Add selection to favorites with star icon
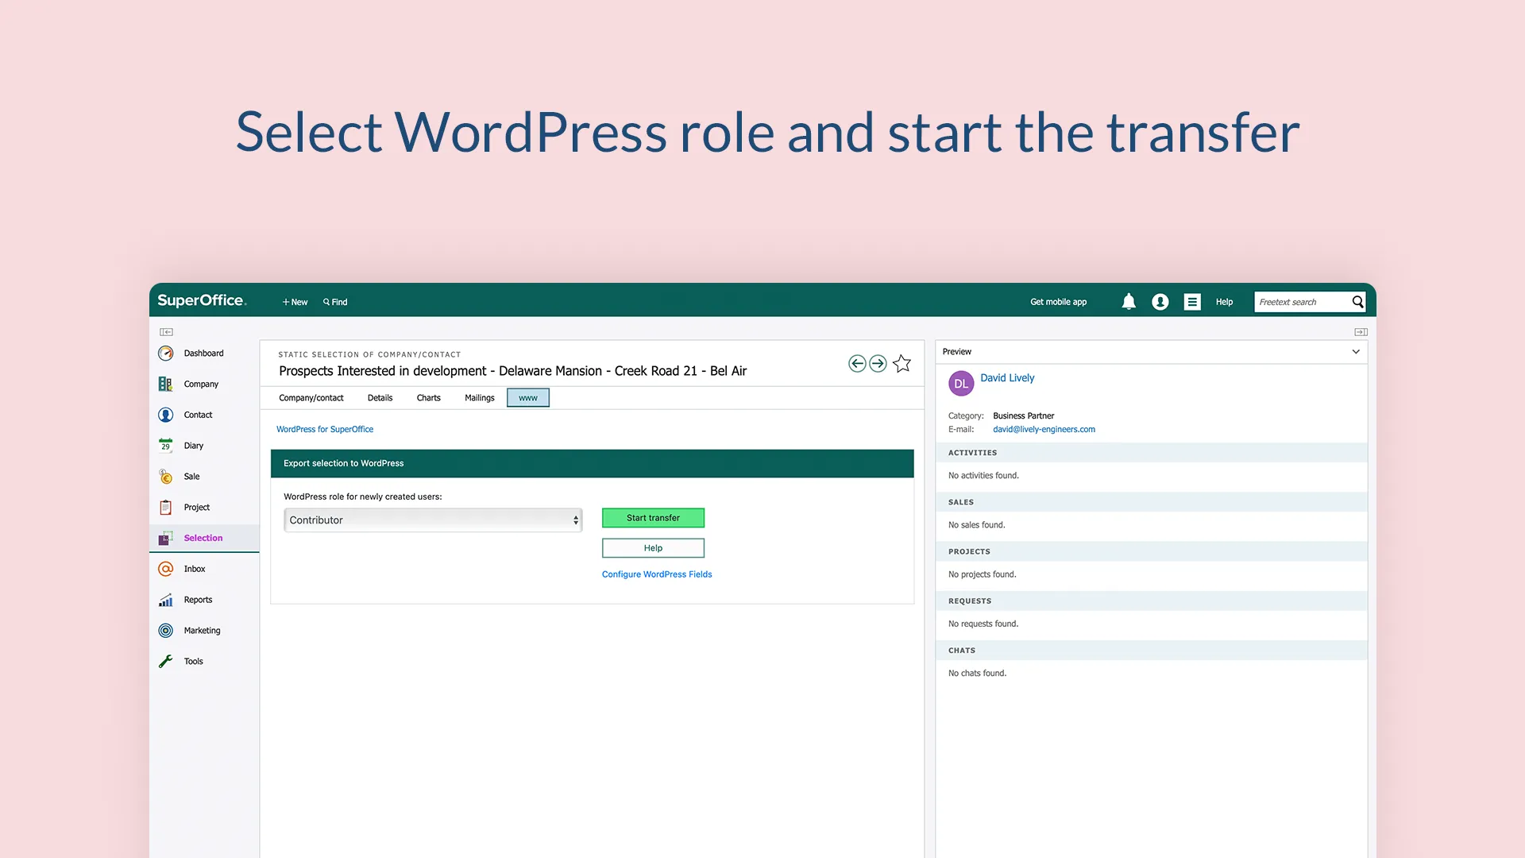The width and height of the screenshot is (1525, 858). tap(901, 364)
